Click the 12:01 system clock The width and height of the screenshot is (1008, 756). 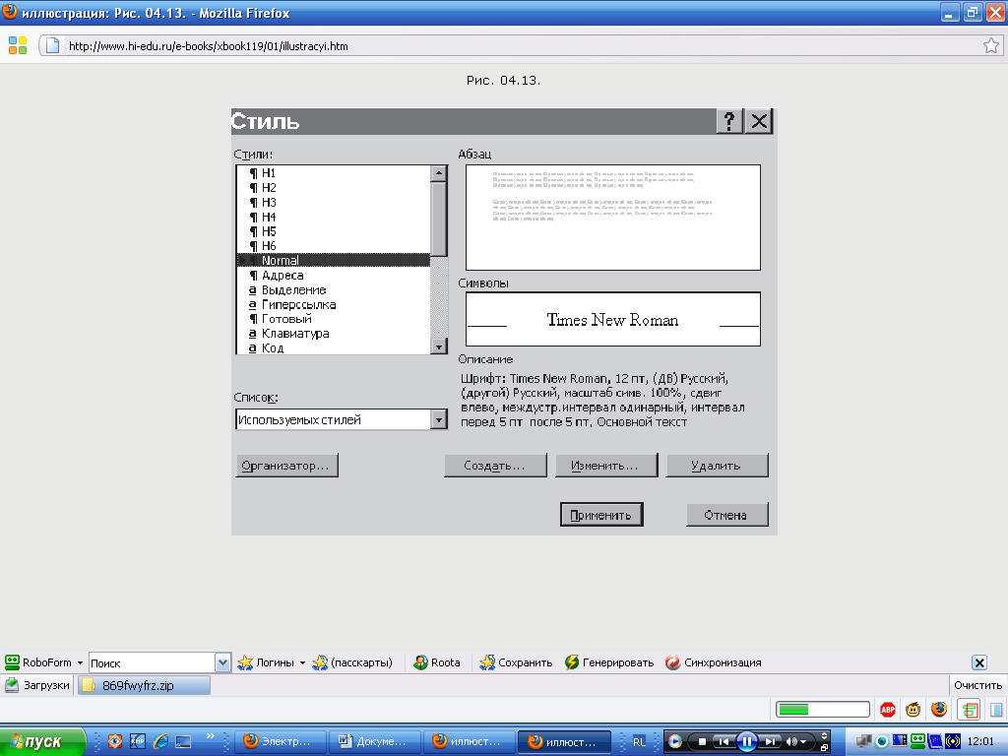tap(980, 742)
